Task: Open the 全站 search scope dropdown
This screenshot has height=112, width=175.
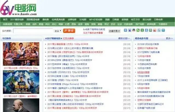Action: tap(58, 31)
